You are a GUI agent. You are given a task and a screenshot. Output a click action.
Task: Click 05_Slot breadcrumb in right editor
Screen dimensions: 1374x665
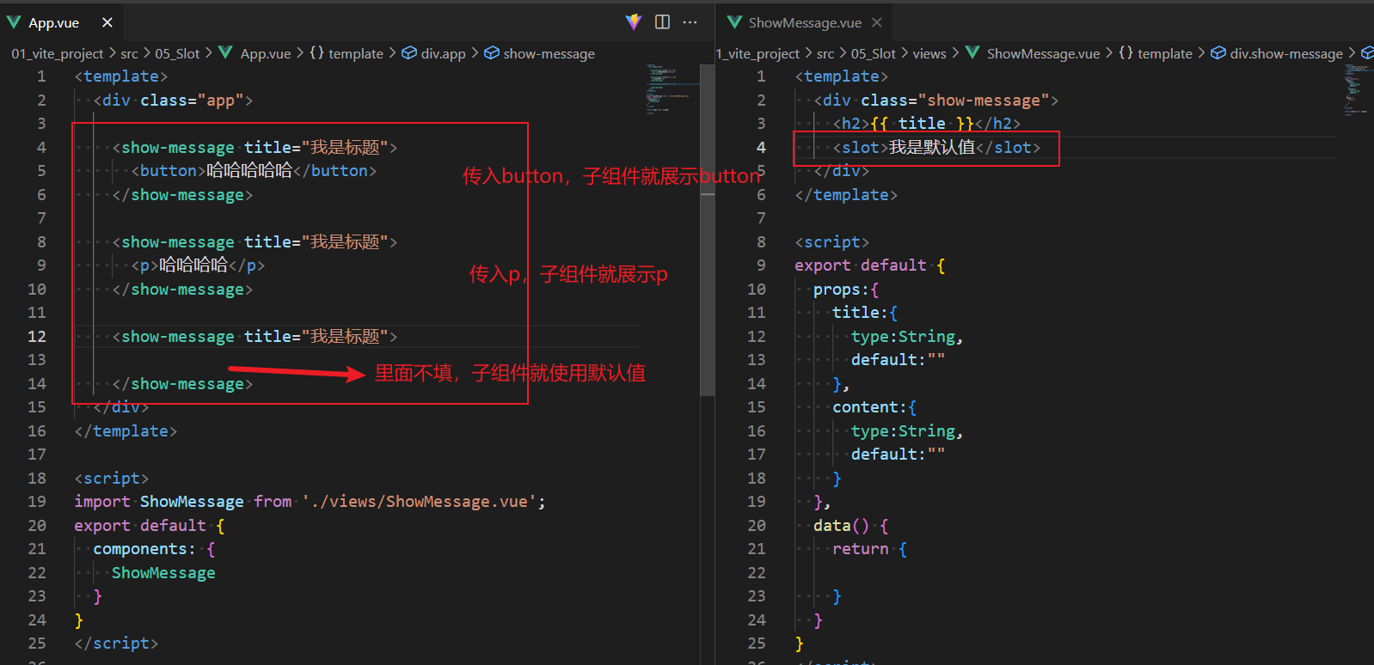pyautogui.click(x=874, y=53)
